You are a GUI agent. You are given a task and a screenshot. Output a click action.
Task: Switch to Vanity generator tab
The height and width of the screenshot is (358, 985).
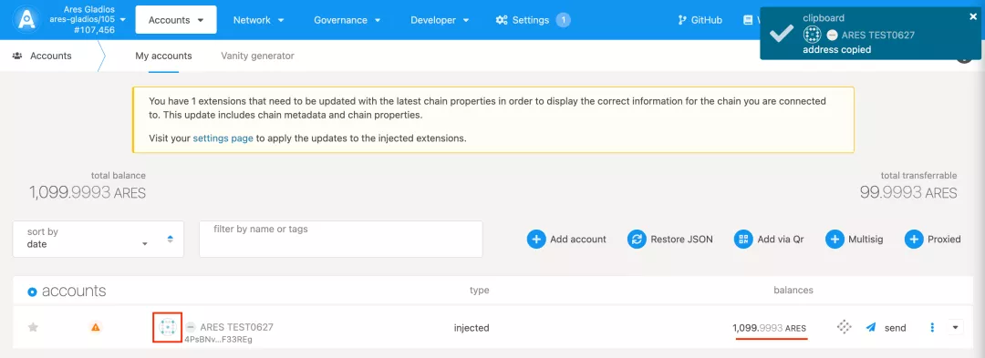(x=257, y=56)
